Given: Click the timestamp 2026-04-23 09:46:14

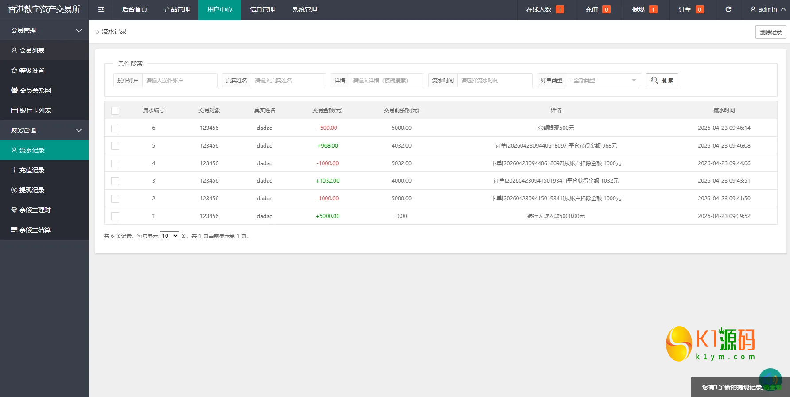Looking at the screenshot, I should (x=724, y=128).
